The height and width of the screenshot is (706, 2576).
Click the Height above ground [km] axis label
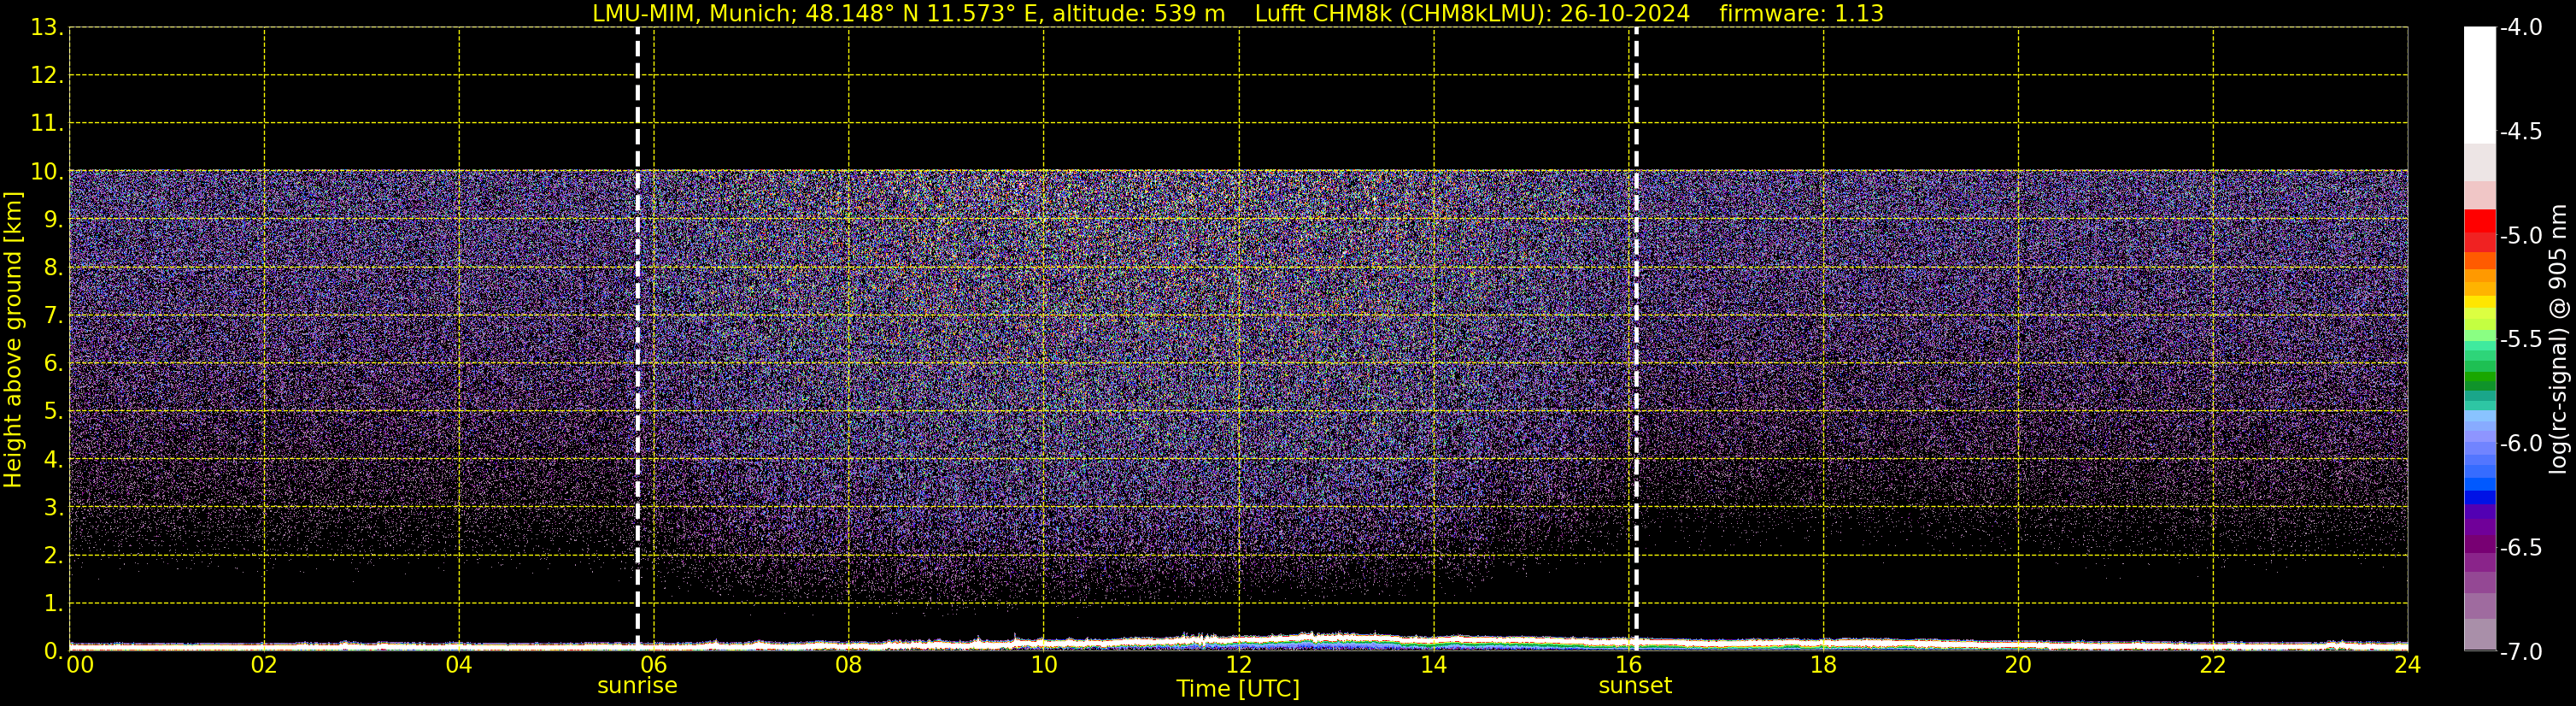point(13,340)
